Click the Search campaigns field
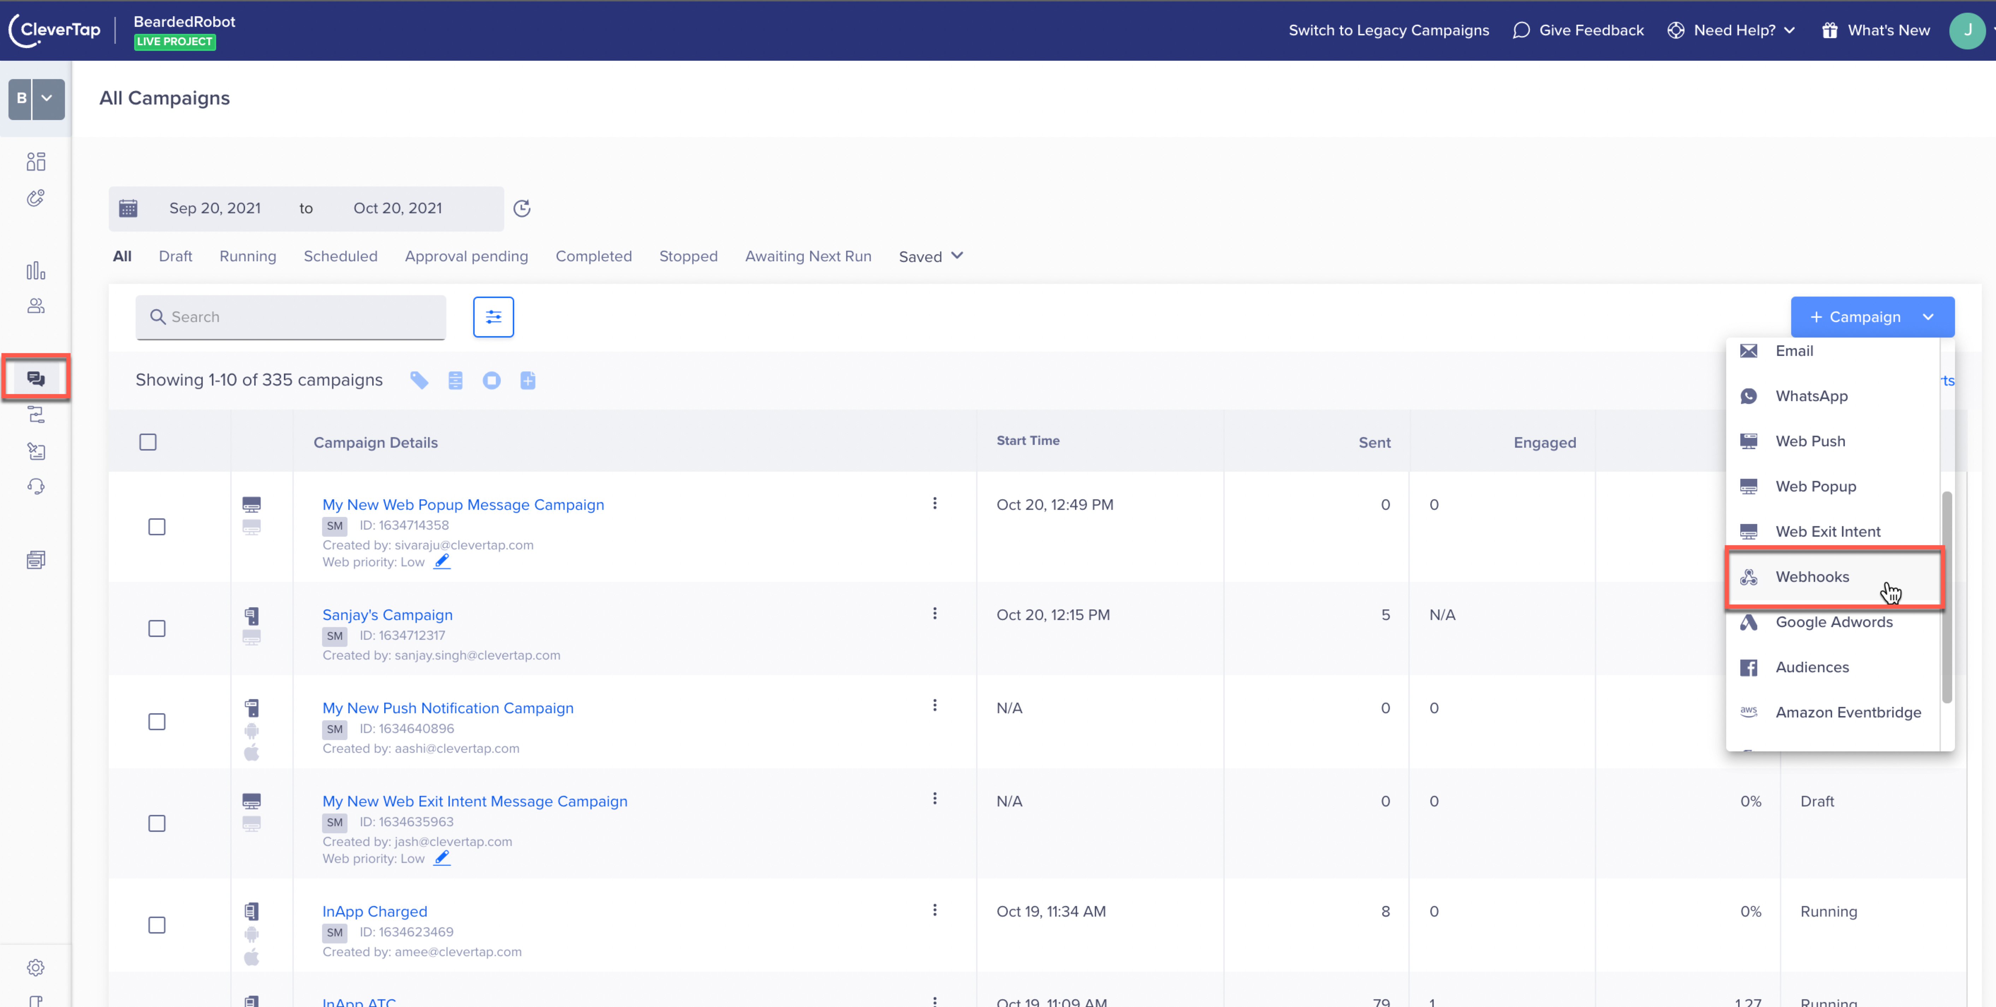 pyautogui.click(x=291, y=317)
